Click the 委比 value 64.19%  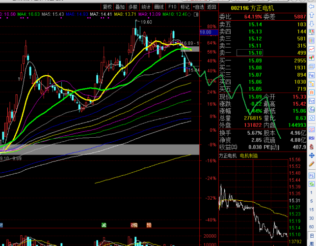tap(253, 17)
